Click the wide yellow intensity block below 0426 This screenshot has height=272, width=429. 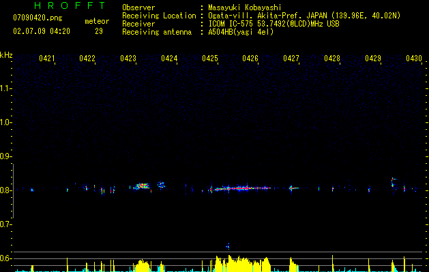243,264
